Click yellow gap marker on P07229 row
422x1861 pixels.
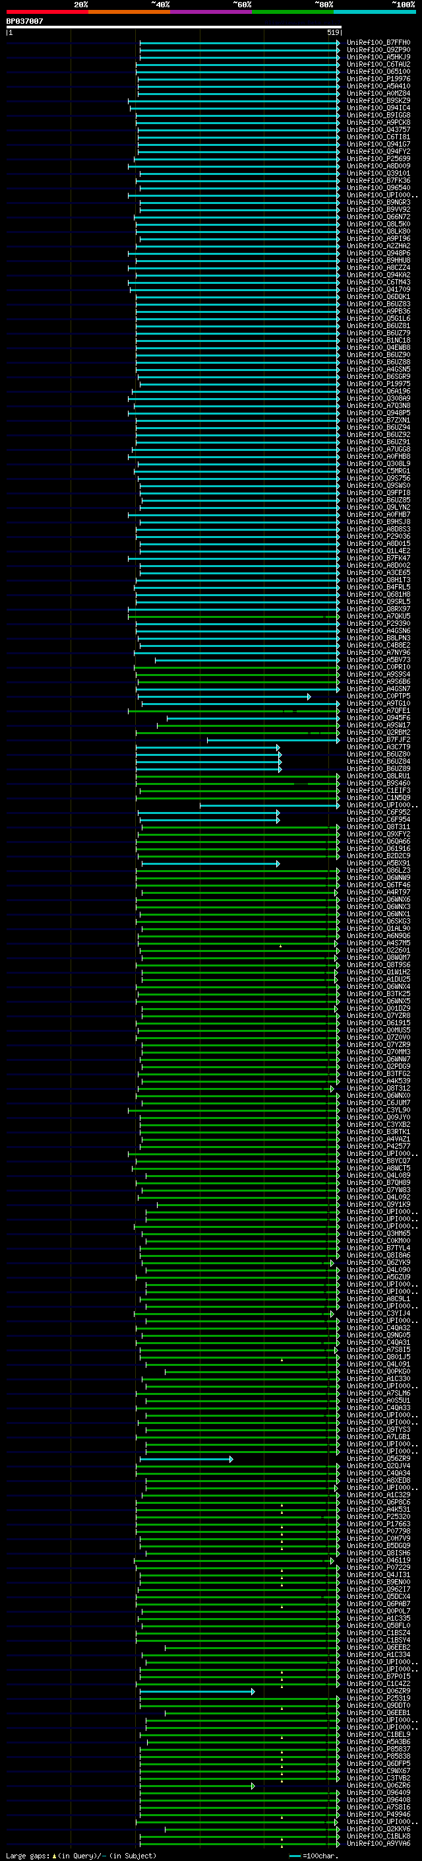click(x=282, y=1570)
